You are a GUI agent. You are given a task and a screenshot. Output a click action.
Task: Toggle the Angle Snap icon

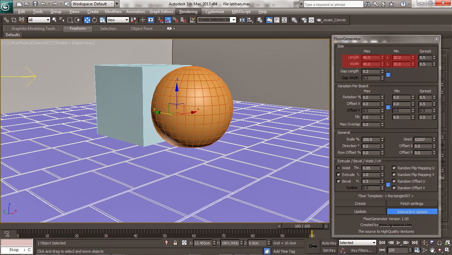pos(168,20)
